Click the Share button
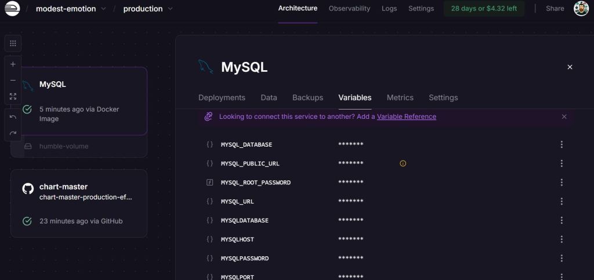The image size is (594, 280). coord(555,9)
